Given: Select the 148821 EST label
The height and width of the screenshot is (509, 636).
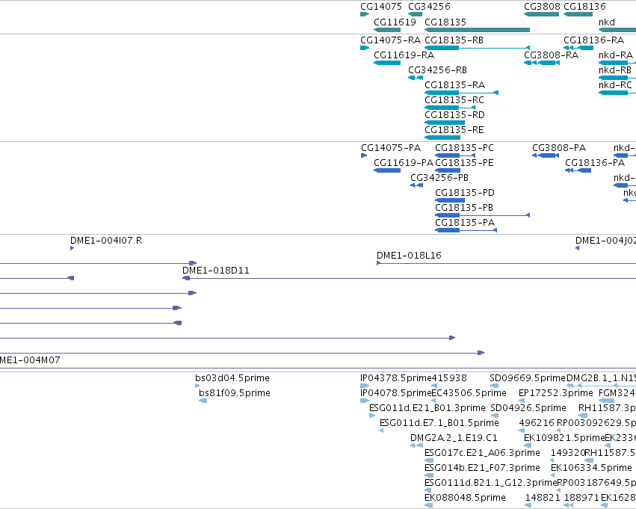Looking at the screenshot, I should (x=543, y=498).
